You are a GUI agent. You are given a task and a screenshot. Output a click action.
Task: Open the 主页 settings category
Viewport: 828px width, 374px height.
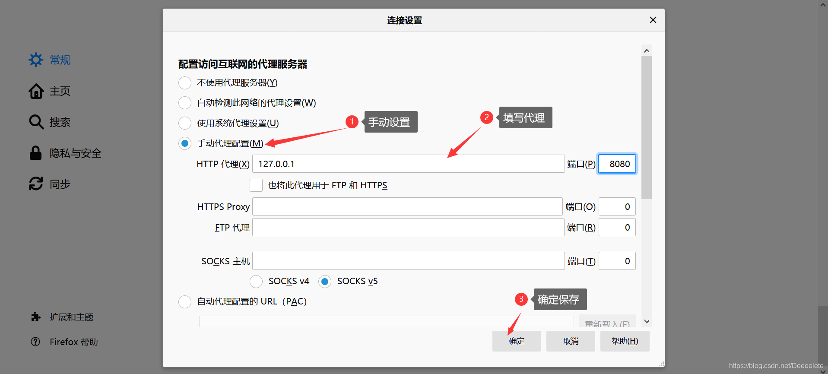click(x=60, y=91)
